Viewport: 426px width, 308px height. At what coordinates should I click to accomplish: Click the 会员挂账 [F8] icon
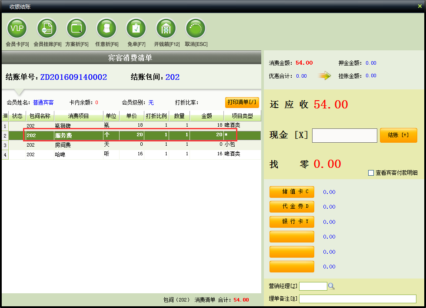[47, 29]
